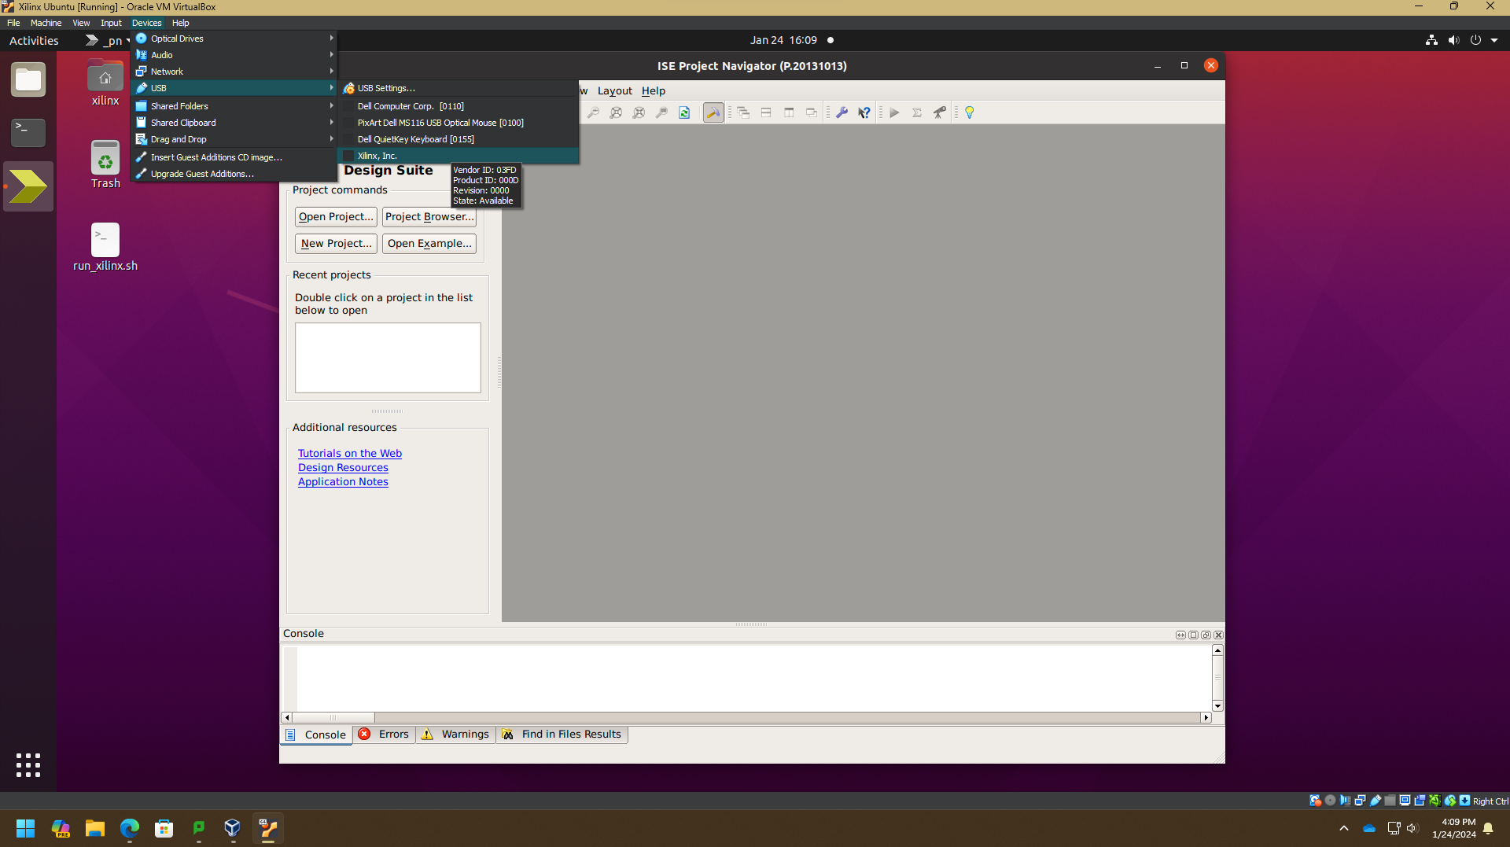Open the ISE Help menu
This screenshot has width=1510, height=847.
coord(653,90)
